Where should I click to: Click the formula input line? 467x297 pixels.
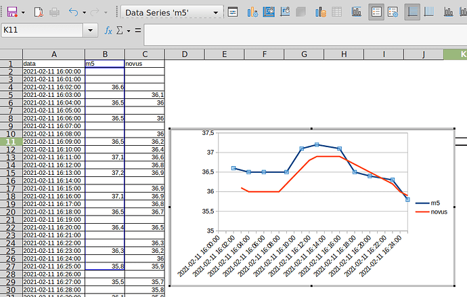[x=305, y=35]
